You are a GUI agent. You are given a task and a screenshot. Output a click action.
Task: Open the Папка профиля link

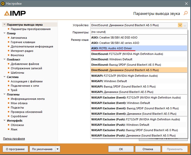[14, 139]
